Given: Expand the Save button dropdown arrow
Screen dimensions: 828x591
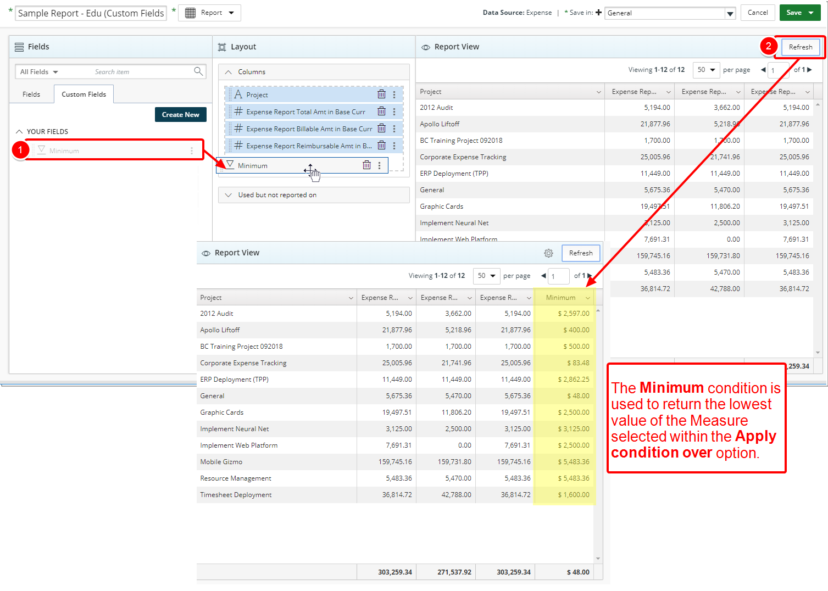Looking at the screenshot, I should point(811,13).
